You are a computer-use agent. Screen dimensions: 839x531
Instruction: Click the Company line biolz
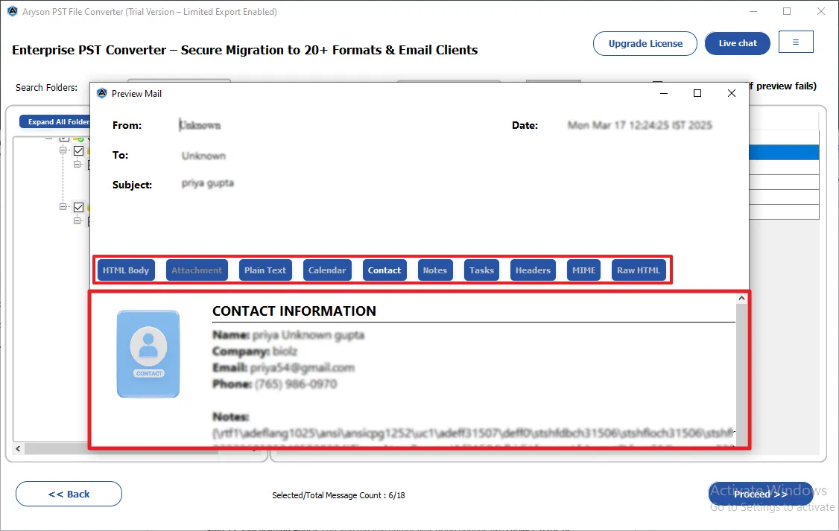pos(255,352)
